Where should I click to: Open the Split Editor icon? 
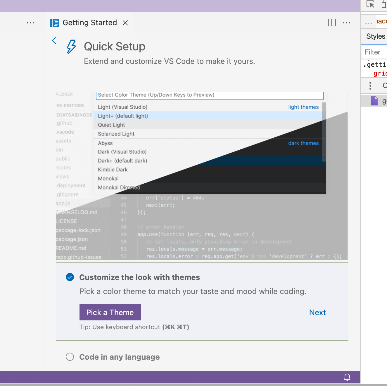(331, 23)
